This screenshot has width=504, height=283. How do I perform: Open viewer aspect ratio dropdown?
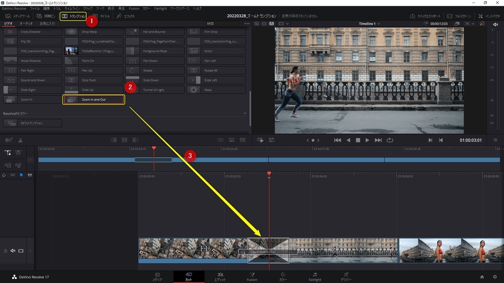(284, 24)
